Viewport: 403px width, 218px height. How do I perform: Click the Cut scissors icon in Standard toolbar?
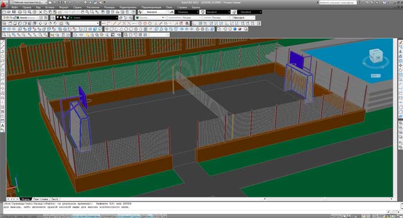pos(41,12)
